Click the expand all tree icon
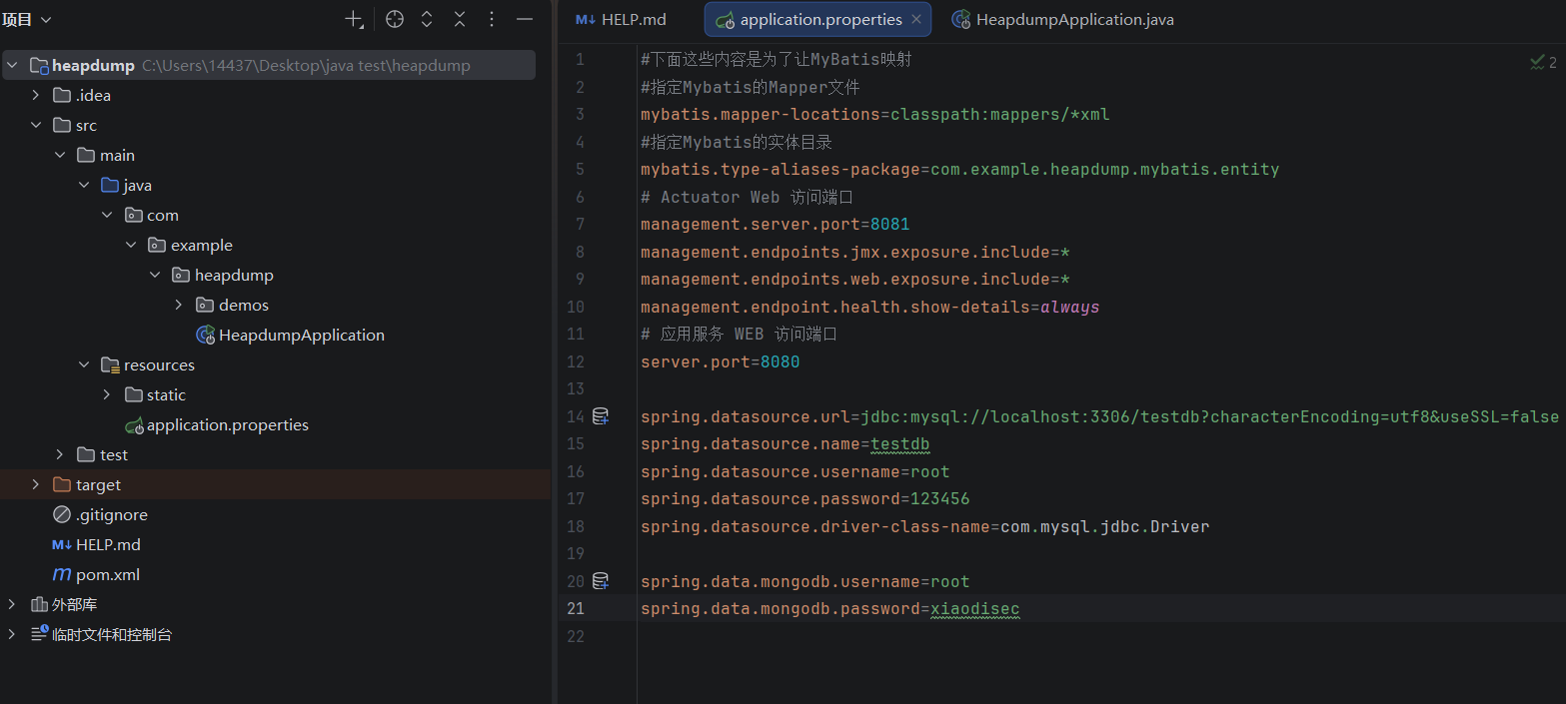The width and height of the screenshot is (1566, 704). 427,19
